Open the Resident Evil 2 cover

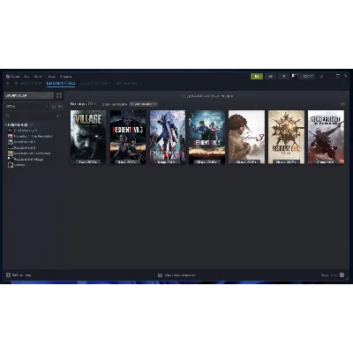click(x=207, y=137)
